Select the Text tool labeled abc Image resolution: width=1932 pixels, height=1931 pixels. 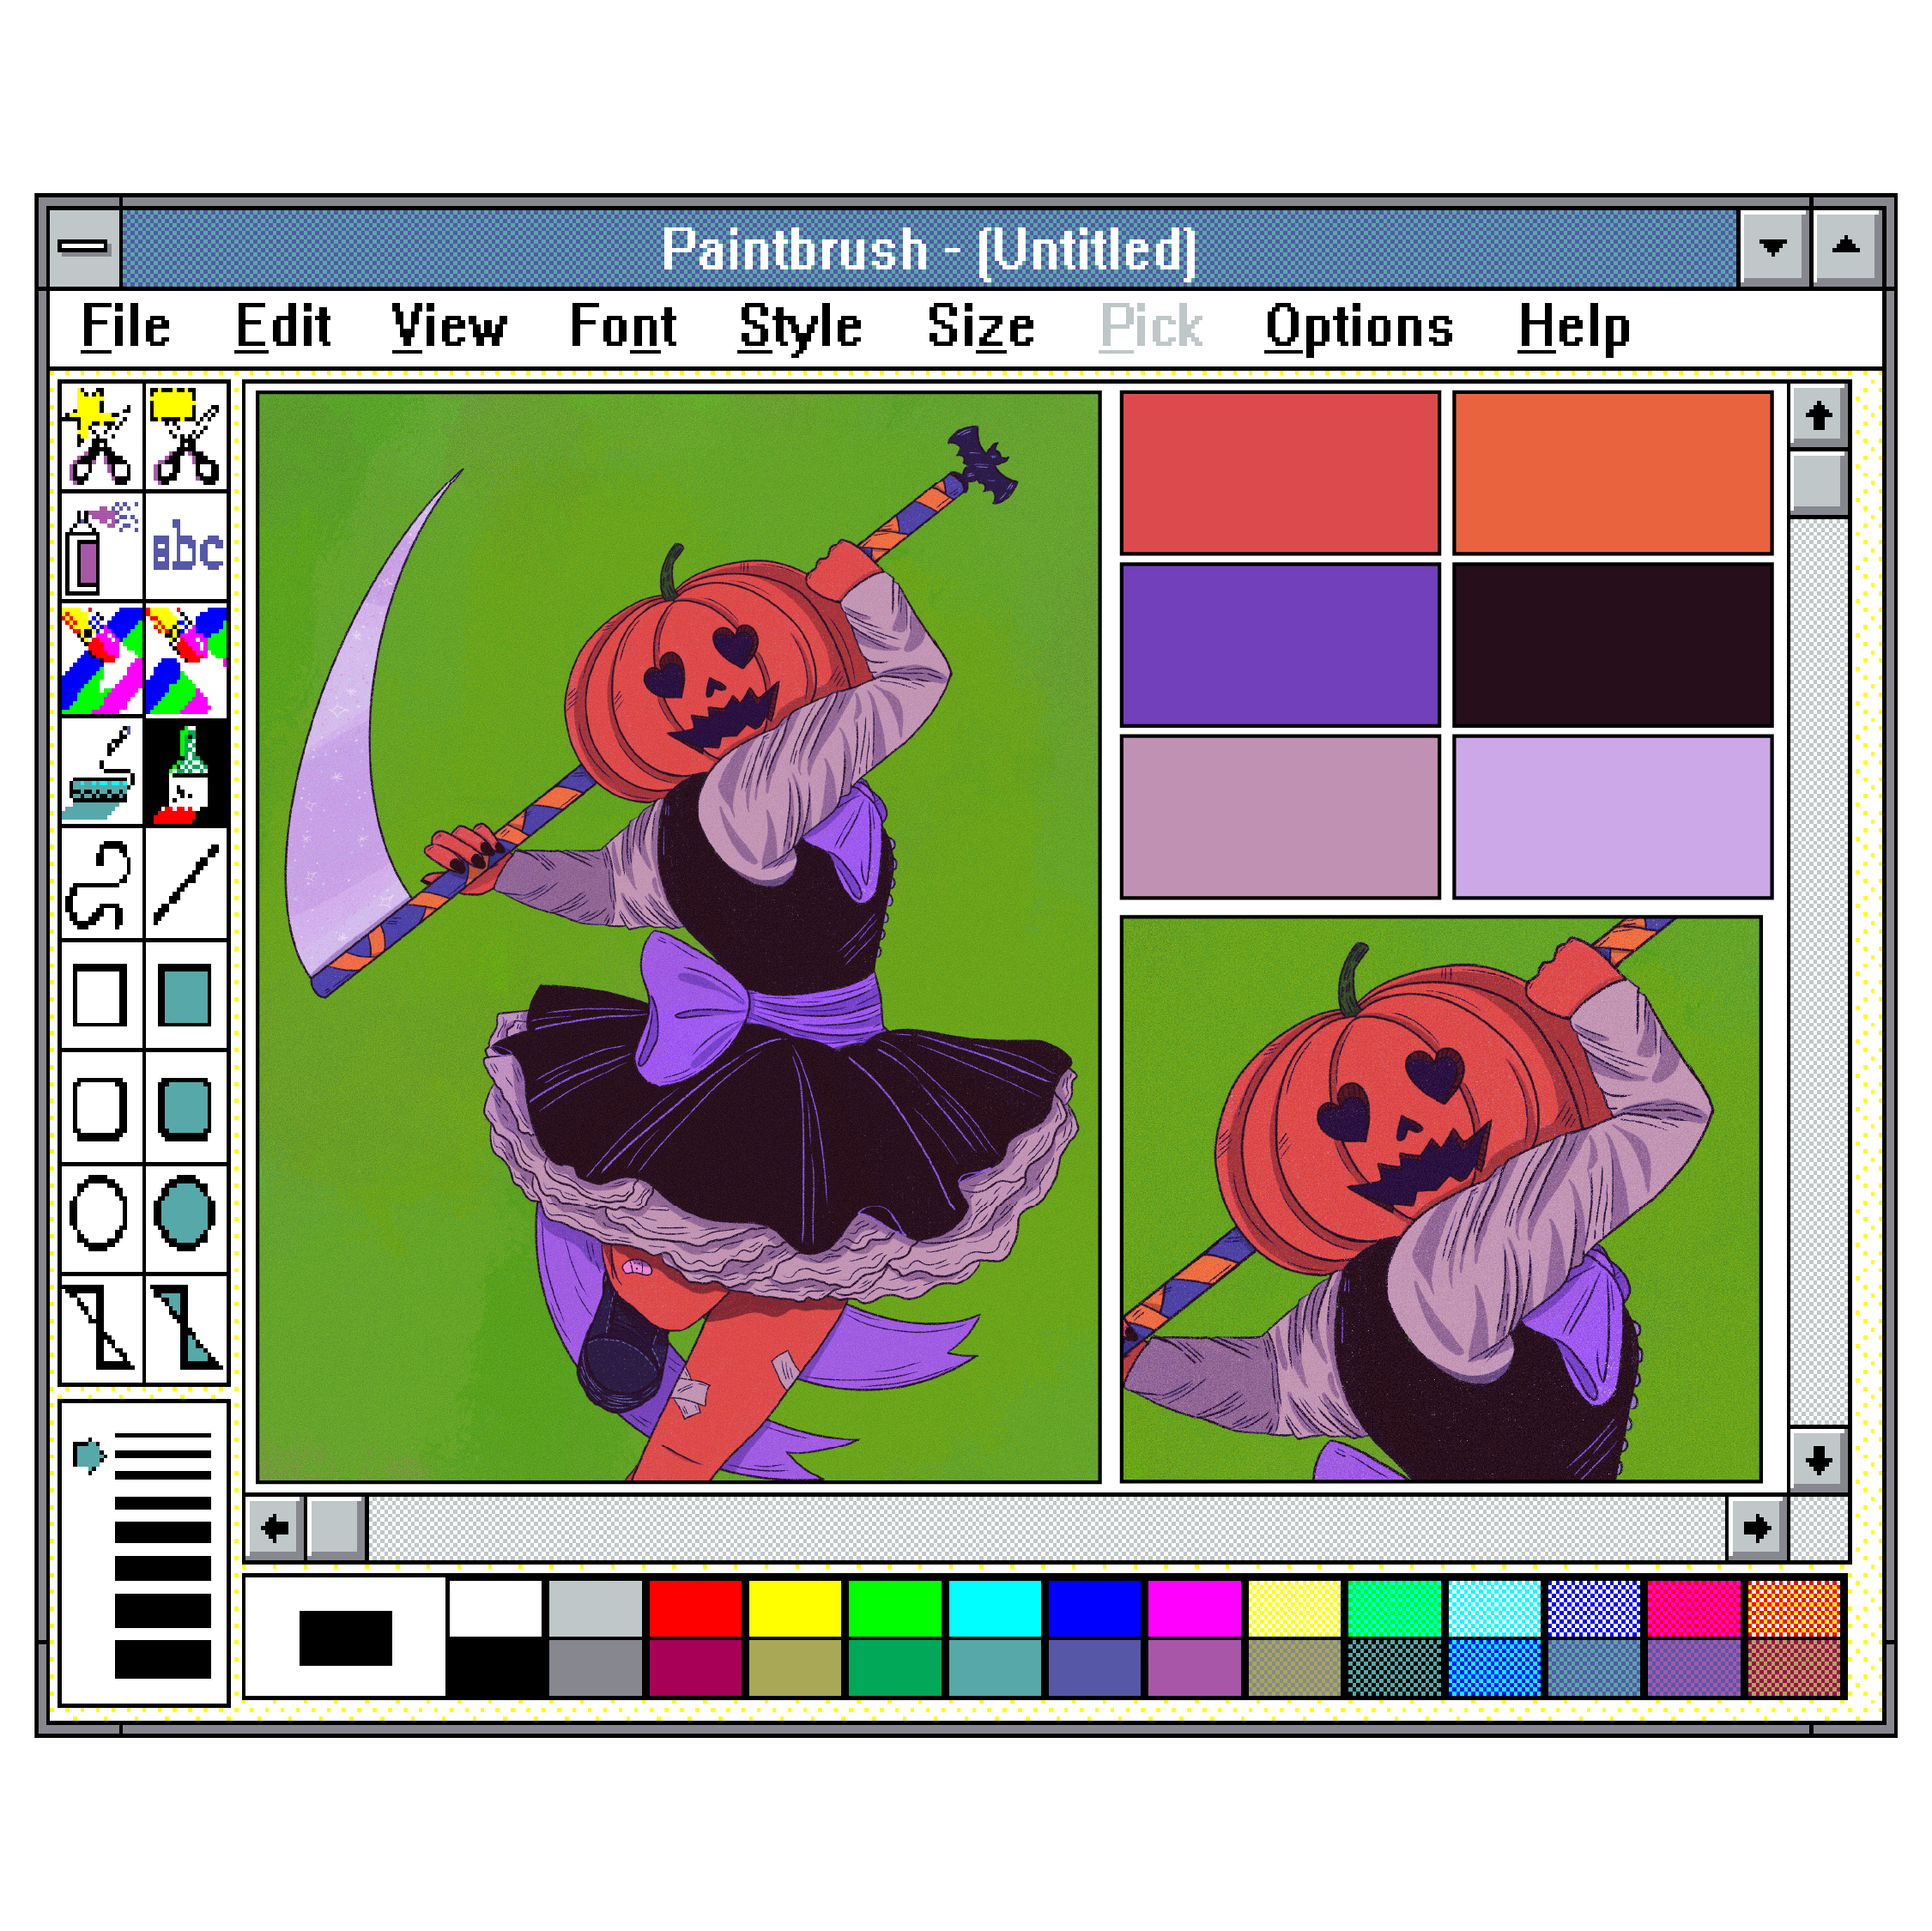coord(186,545)
